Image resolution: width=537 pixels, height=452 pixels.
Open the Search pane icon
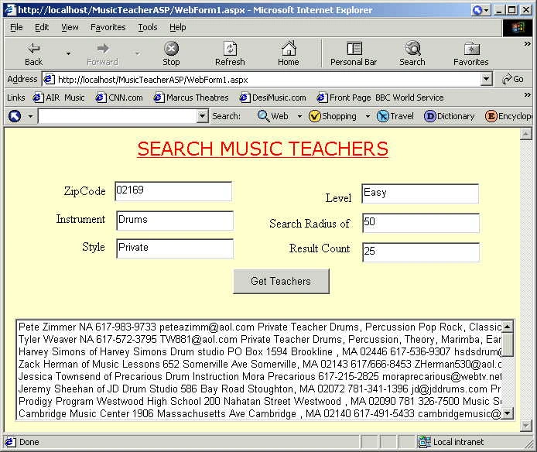pyautogui.click(x=412, y=49)
